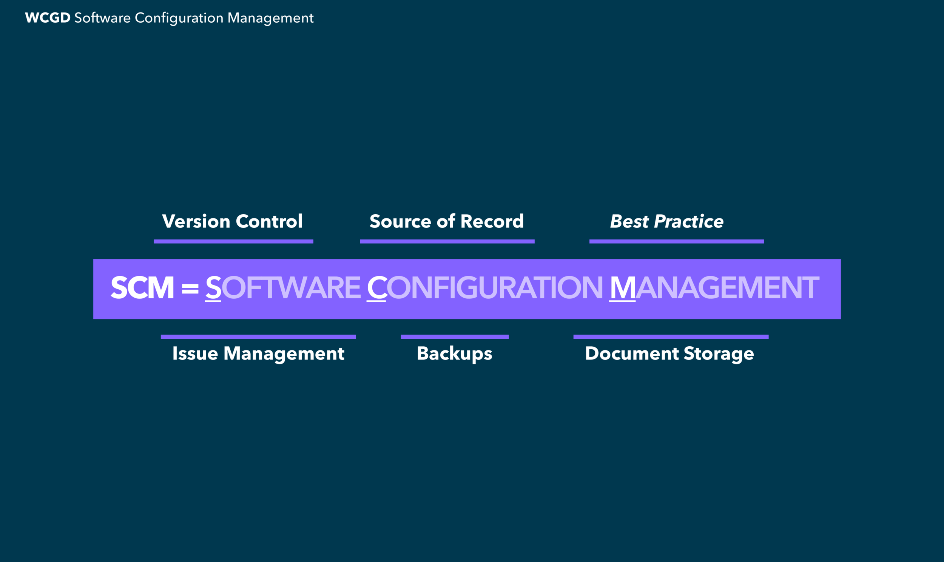The image size is (944, 562).
Task: Select the Source of Record label
Action: pyautogui.click(x=447, y=221)
